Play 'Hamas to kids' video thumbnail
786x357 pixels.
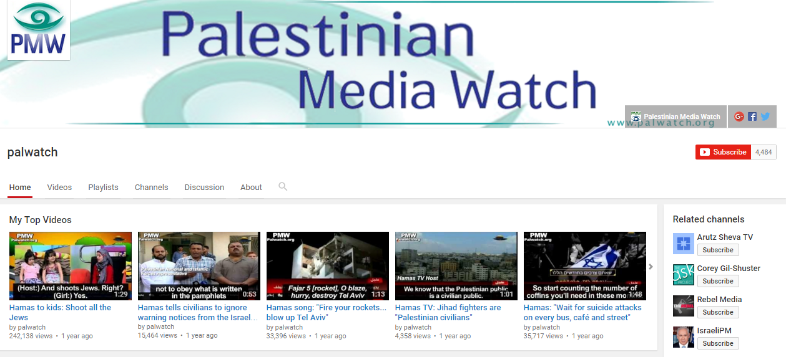[71, 266]
